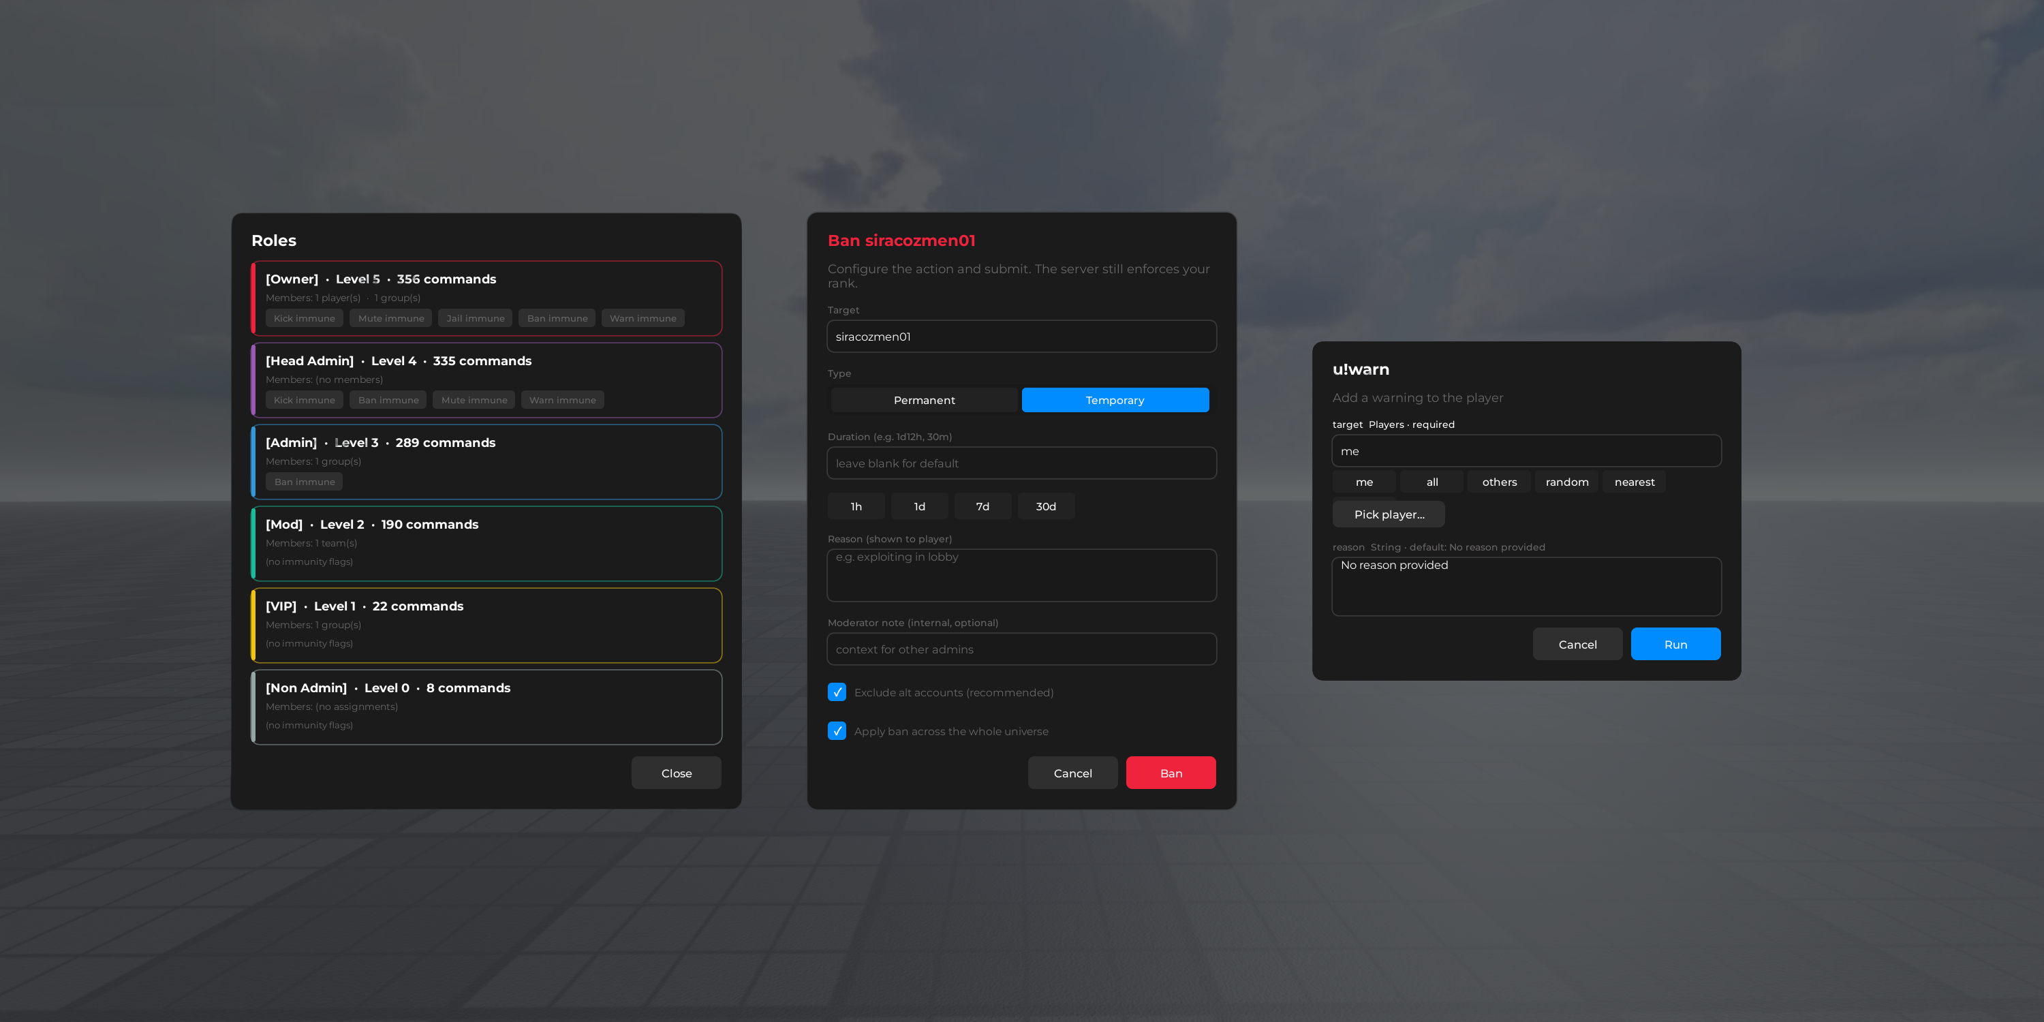Click Head Admin's Warn immune tag

coord(562,400)
